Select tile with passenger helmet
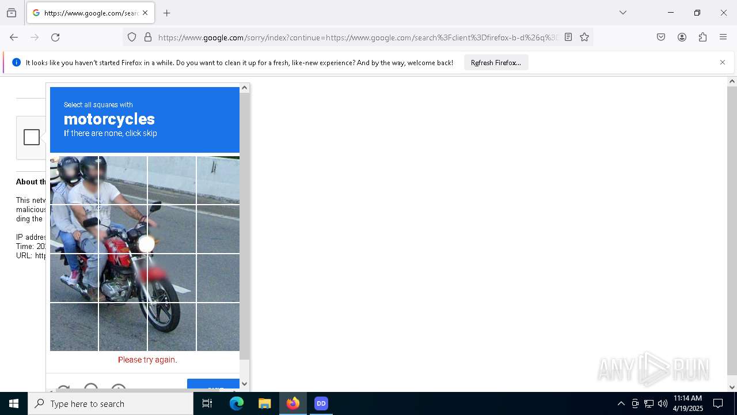Viewport: 737px width, 415px height. click(x=74, y=180)
